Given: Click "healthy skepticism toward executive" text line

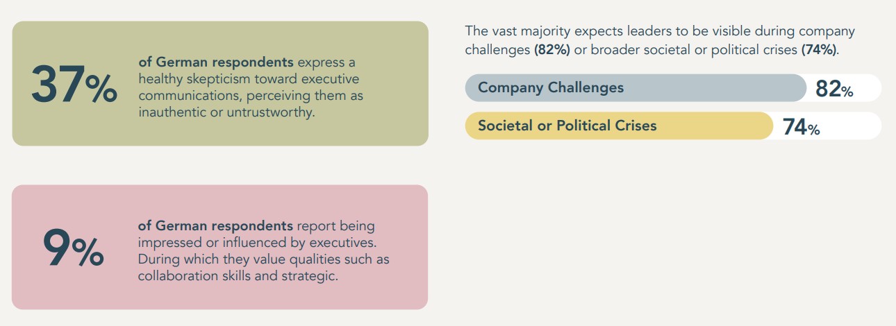Looking at the screenshot, I should (x=249, y=79).
